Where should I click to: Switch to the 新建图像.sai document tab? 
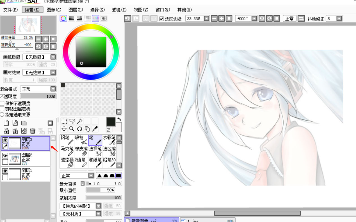pos(152,220)
